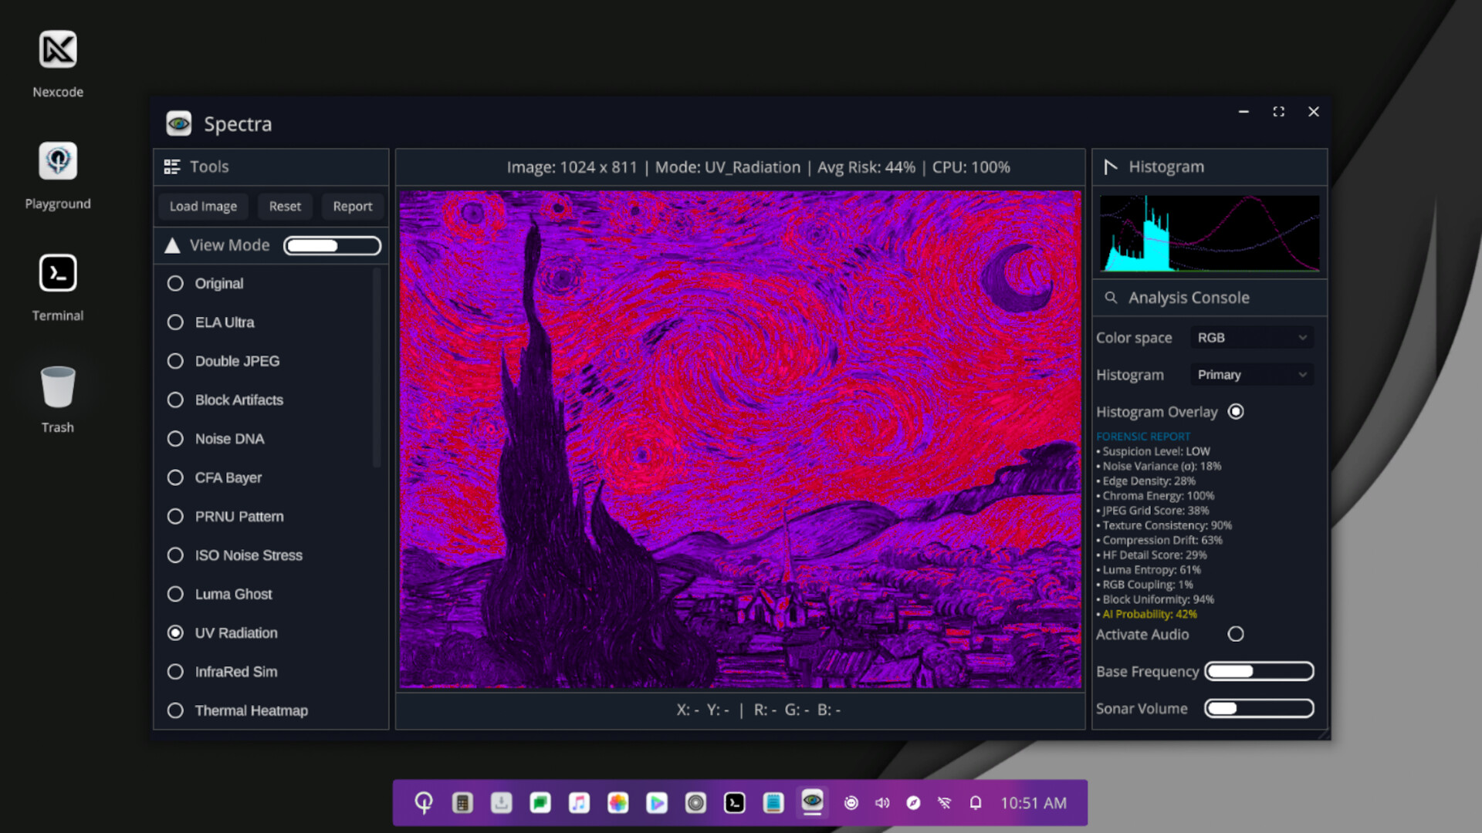This screenshot has width=1482, height=833.
Task: Toggle the Histogram Overlay option
Action: pos(1236,411)
